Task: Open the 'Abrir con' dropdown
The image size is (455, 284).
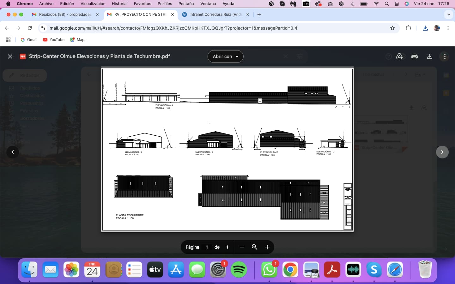Action: tap(225, 56)
